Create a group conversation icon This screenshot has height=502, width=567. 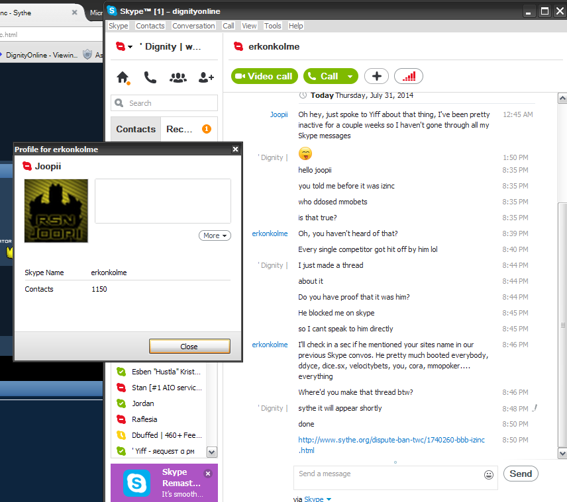[178, 77]
